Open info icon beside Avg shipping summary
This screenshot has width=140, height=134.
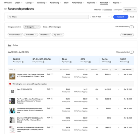pyautogui.click(x=71, y=62)
